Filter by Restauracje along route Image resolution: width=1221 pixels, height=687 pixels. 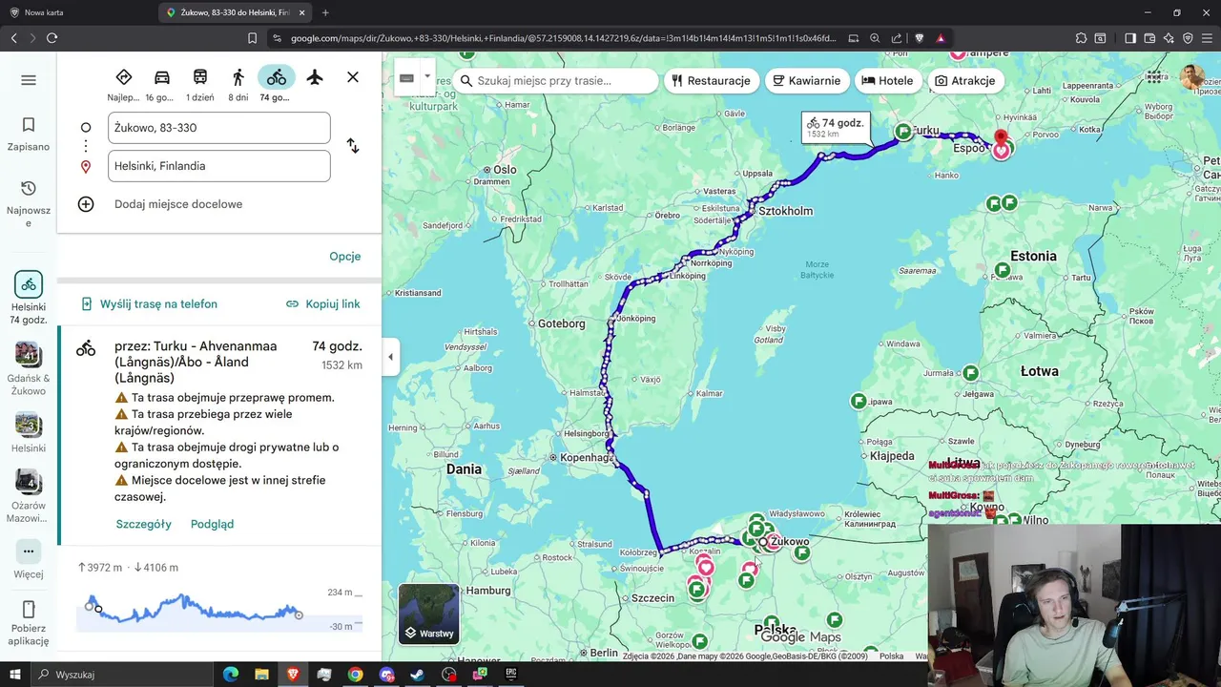(711, 81)
